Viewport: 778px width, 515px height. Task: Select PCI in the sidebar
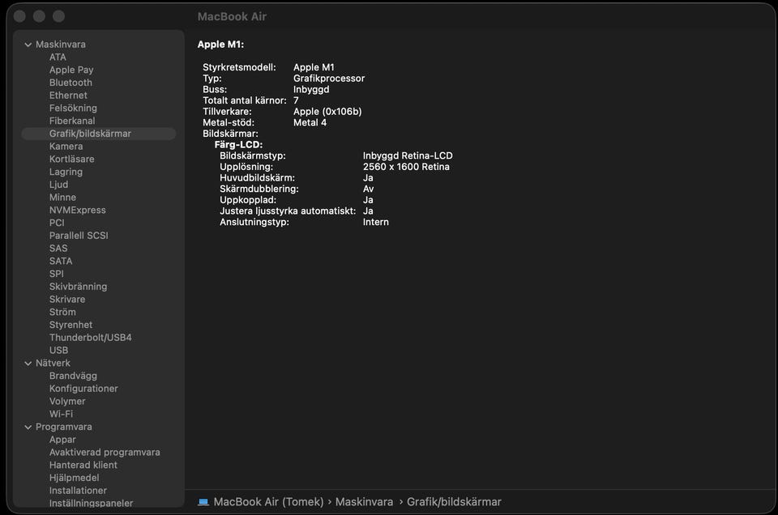point(57,223)
